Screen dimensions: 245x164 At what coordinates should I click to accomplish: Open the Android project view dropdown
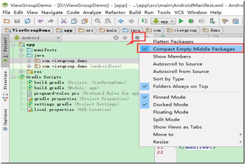click(x=37, y=38)
